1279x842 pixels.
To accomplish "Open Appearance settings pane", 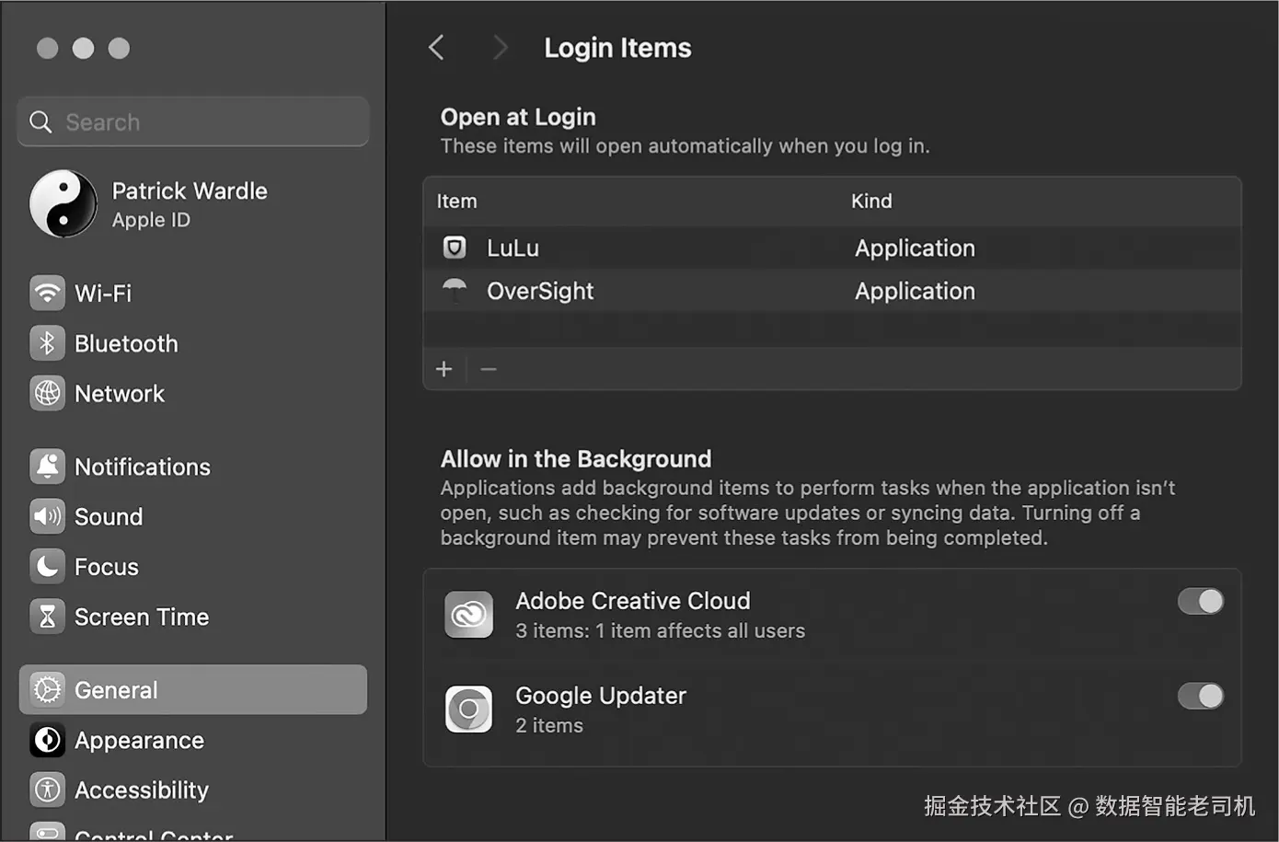I will click(x=193, y=740).
